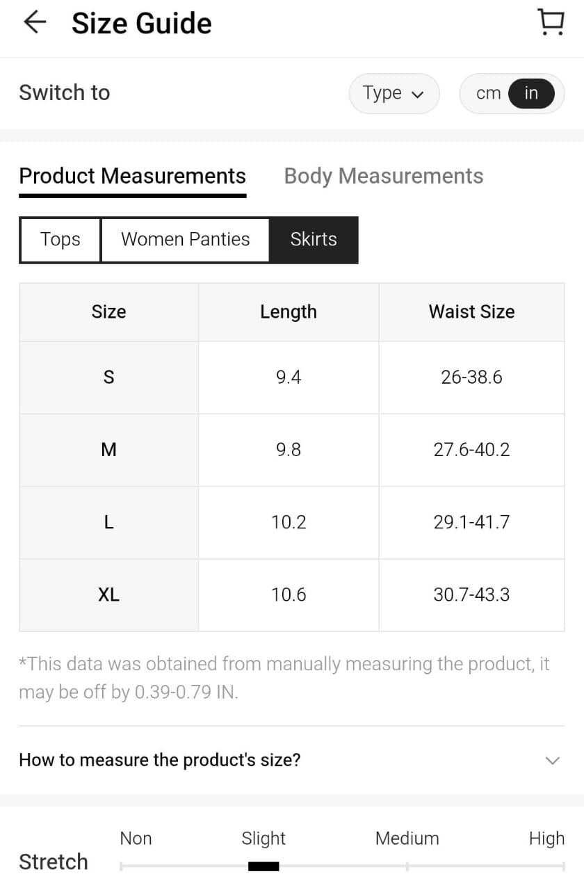Open the Body Measurements tab
Screen dimensions: 584x890
pos(383,176)
